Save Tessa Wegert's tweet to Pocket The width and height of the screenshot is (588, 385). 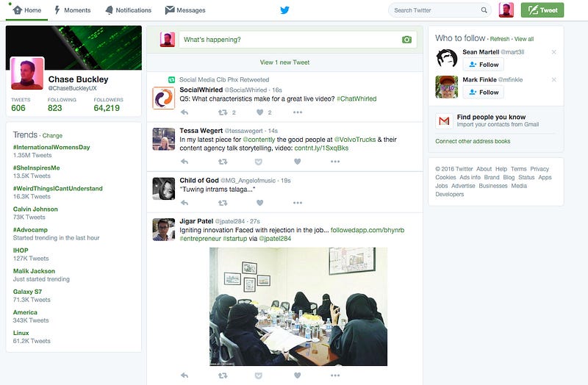click(x=259, y=162)
